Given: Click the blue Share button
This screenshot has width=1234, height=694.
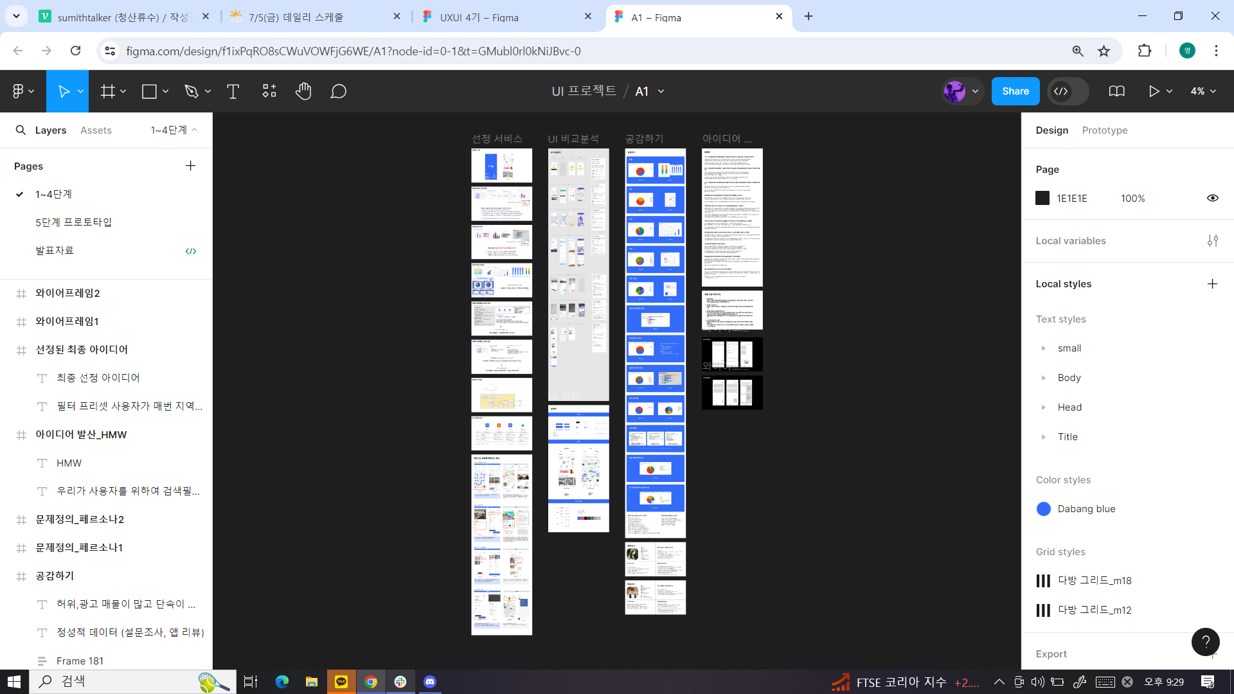Looking at the screenshot, I should tap(1015, 91).
